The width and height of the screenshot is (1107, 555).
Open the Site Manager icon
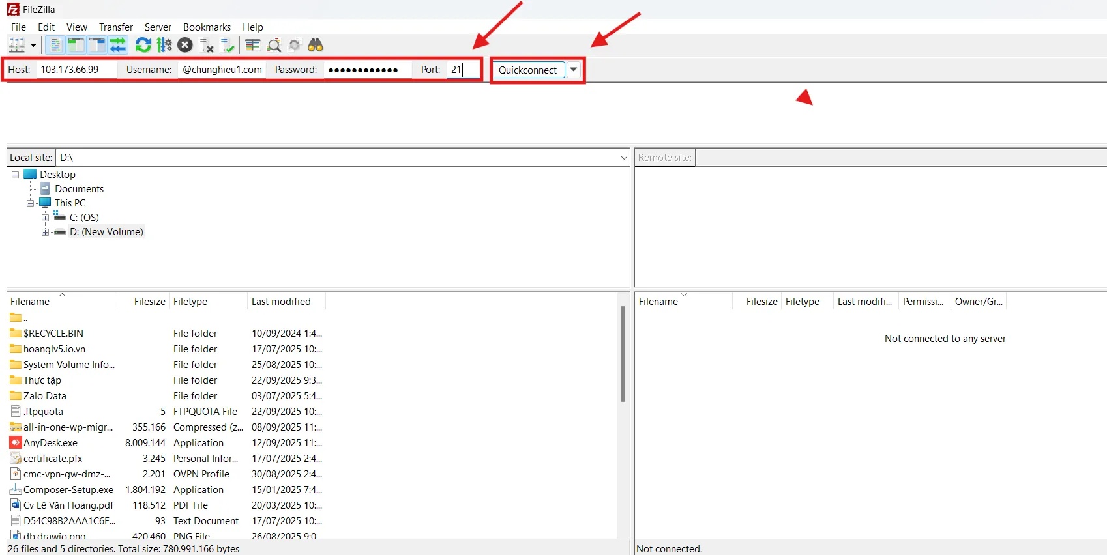click(17, 45)
